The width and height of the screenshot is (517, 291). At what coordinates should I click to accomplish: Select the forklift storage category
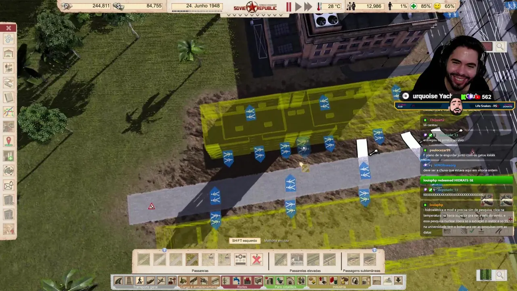pyautogui.click(x=183, y=280)
